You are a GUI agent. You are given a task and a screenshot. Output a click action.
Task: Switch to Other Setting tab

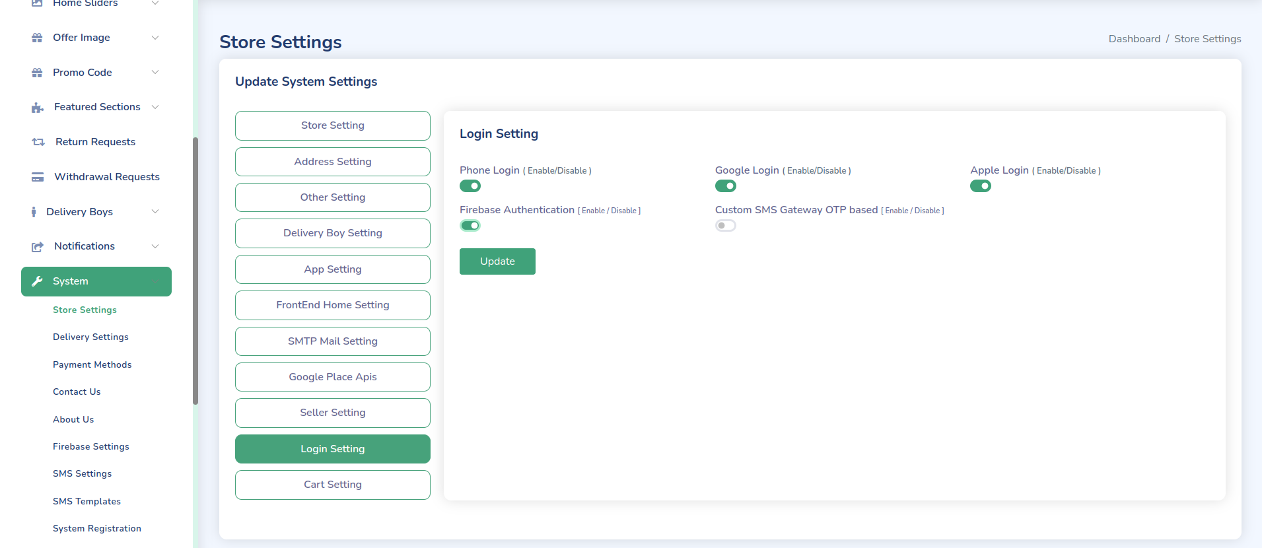(x=333, y=197)
